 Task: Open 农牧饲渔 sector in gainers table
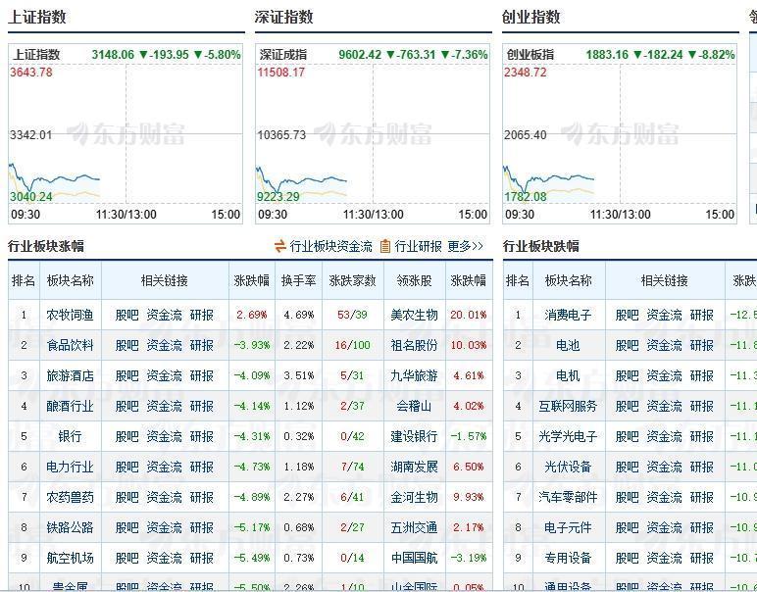click(x=70, y=315)
